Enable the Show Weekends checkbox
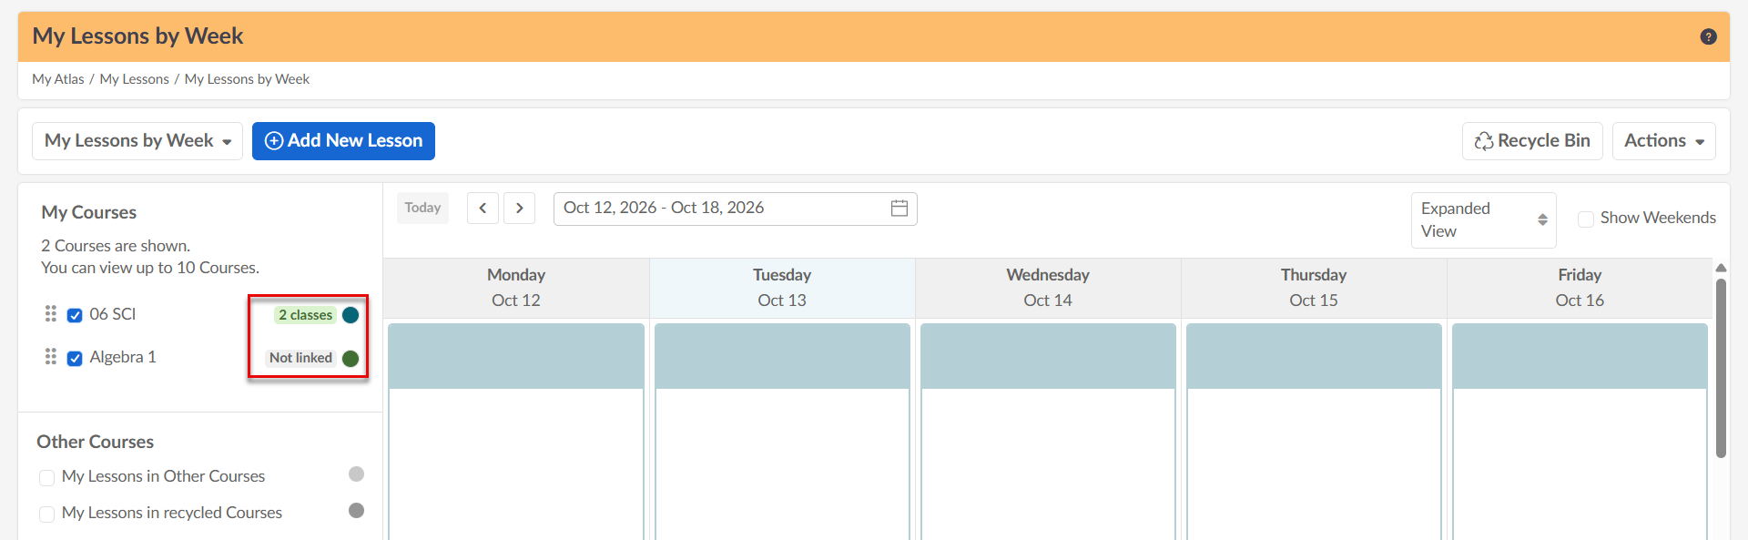 [1586, 219]
